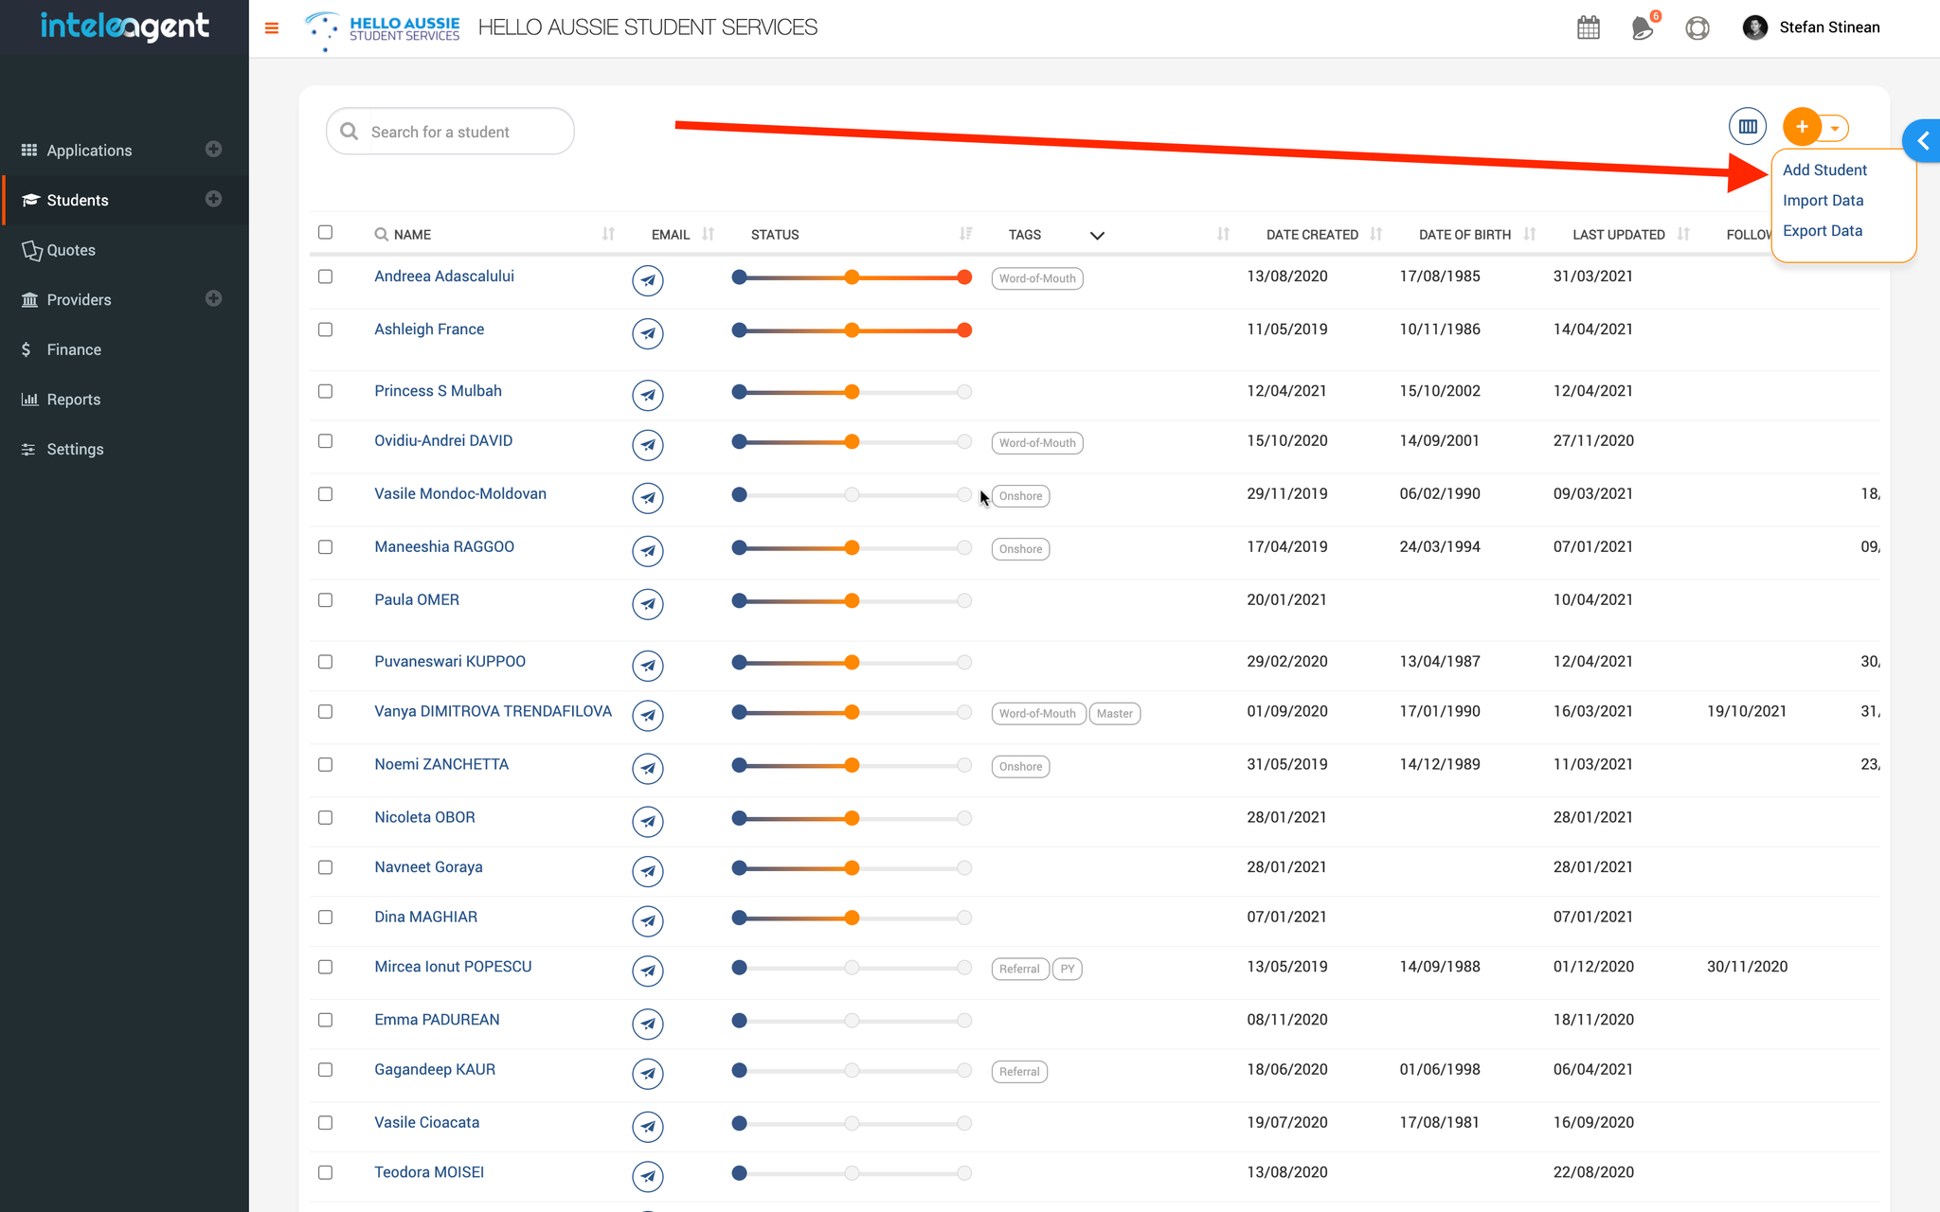Tick checkbox for Ashleigh France
Image resolution: width=1940 pixels, height=1212 pixels.
pyautogui.click(x=326, y=330)
